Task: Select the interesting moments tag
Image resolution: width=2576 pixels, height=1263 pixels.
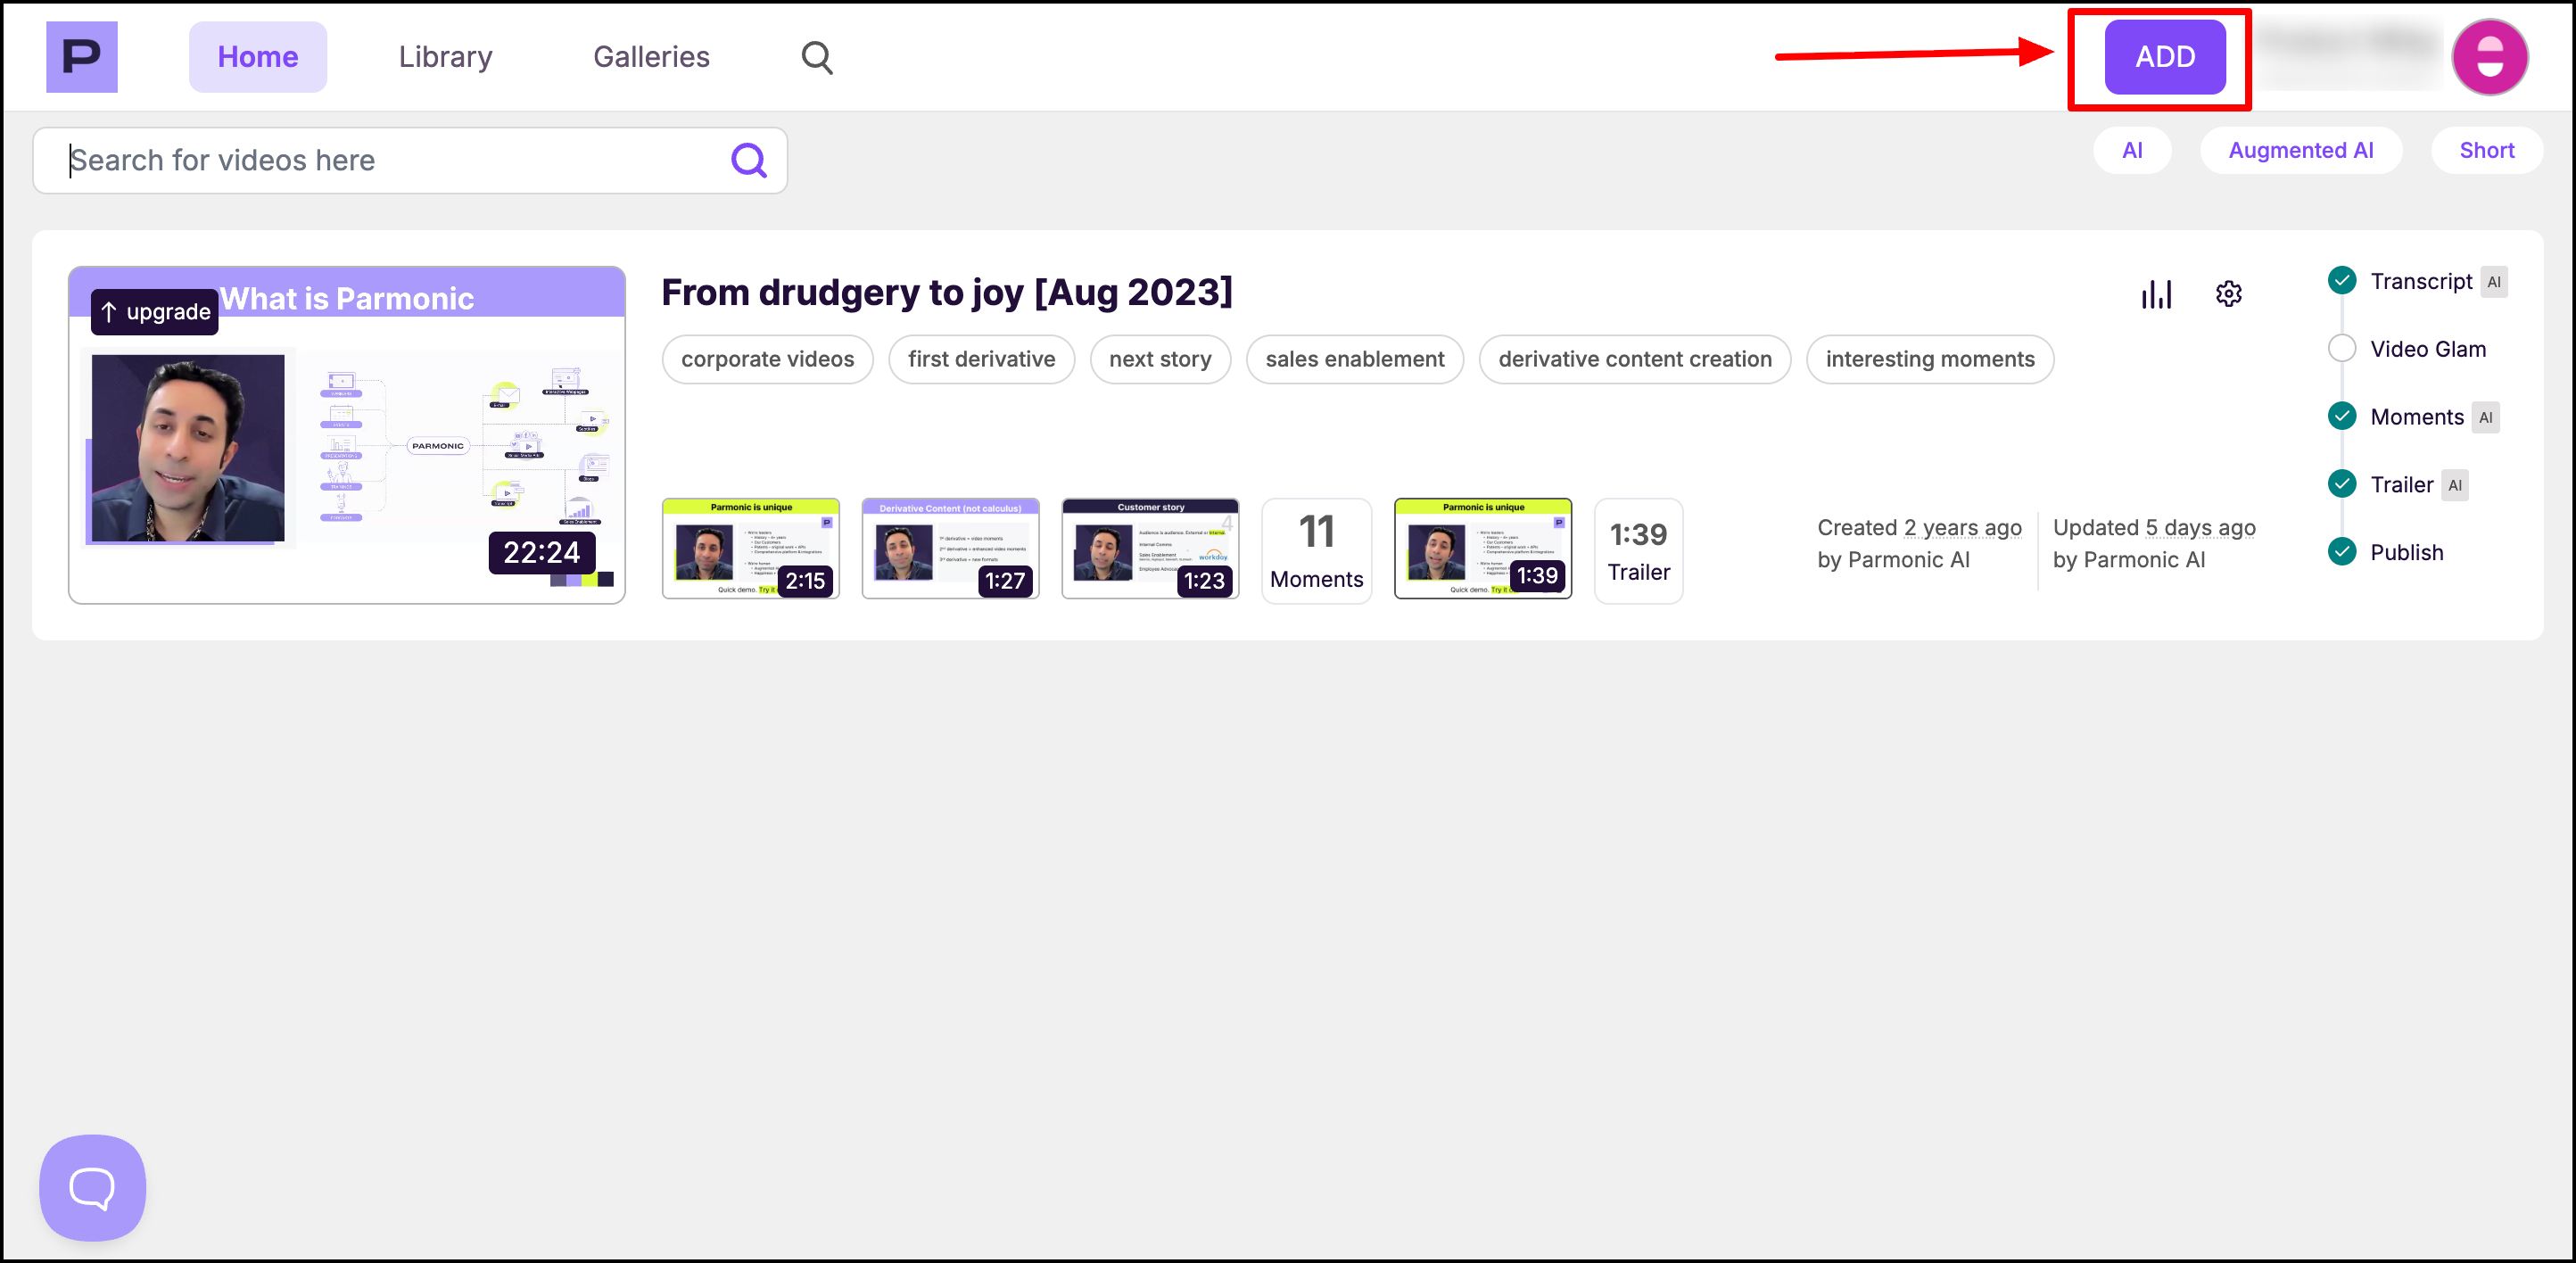Action: click(1930, 359)
